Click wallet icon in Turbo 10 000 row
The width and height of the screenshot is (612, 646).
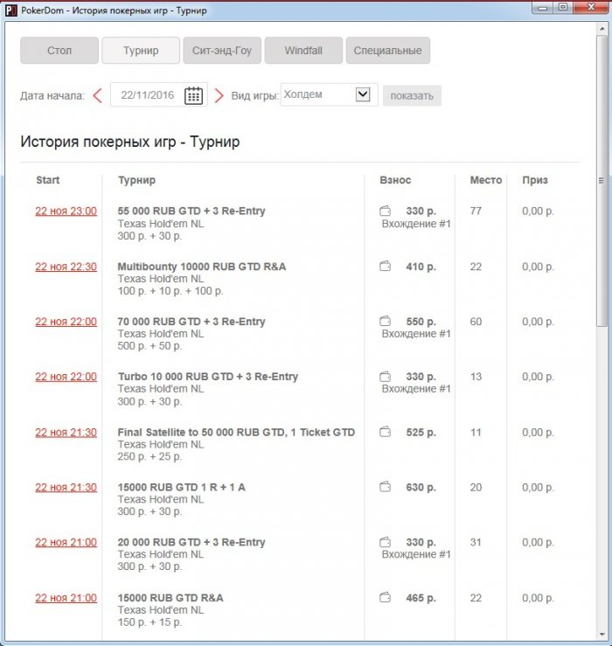(x=385, y=376)
